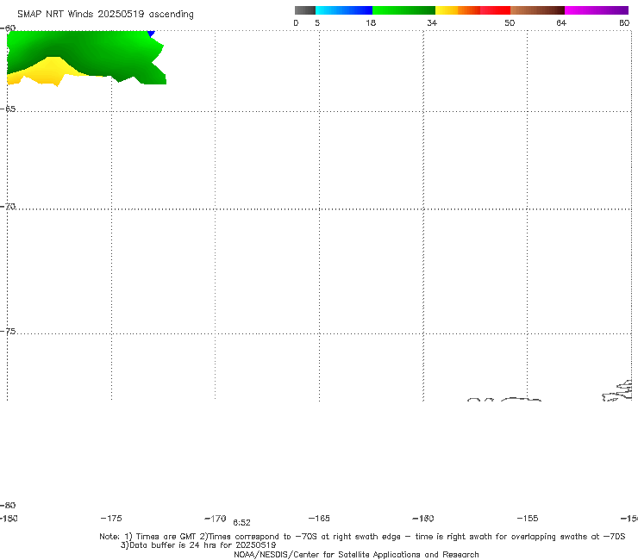Click the green segment of the color bar

(403, 10)
